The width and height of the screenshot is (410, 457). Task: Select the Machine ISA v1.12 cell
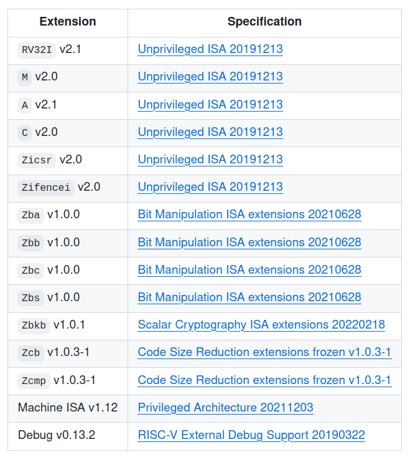pos(68,408)
